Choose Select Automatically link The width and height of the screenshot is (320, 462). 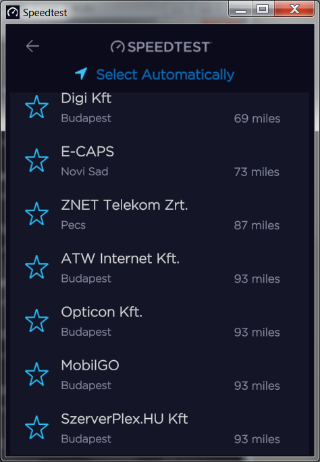pyautogui.click(x=165, y=75)
